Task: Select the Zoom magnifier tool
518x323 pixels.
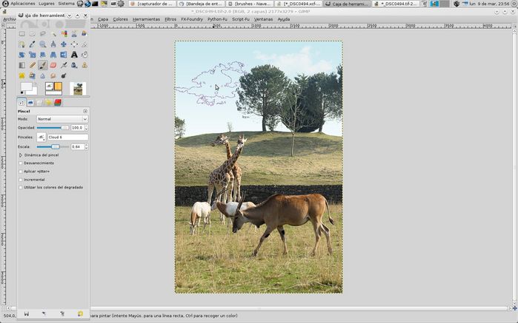Action: [x=43, y=44]
